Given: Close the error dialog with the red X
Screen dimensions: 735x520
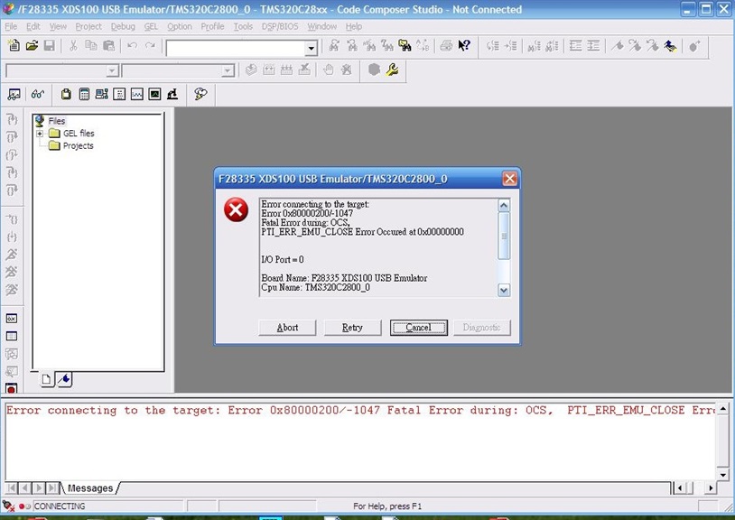Looking at the screenshot, I should click(509, 179).
